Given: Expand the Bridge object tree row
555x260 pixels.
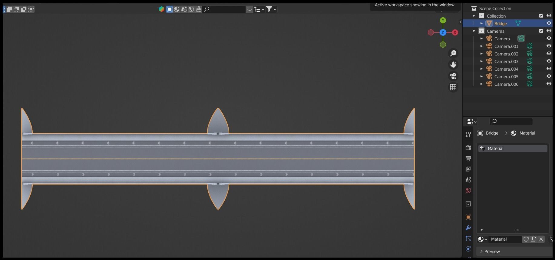Looking at the screenshot, I should [x=481, y=23].
